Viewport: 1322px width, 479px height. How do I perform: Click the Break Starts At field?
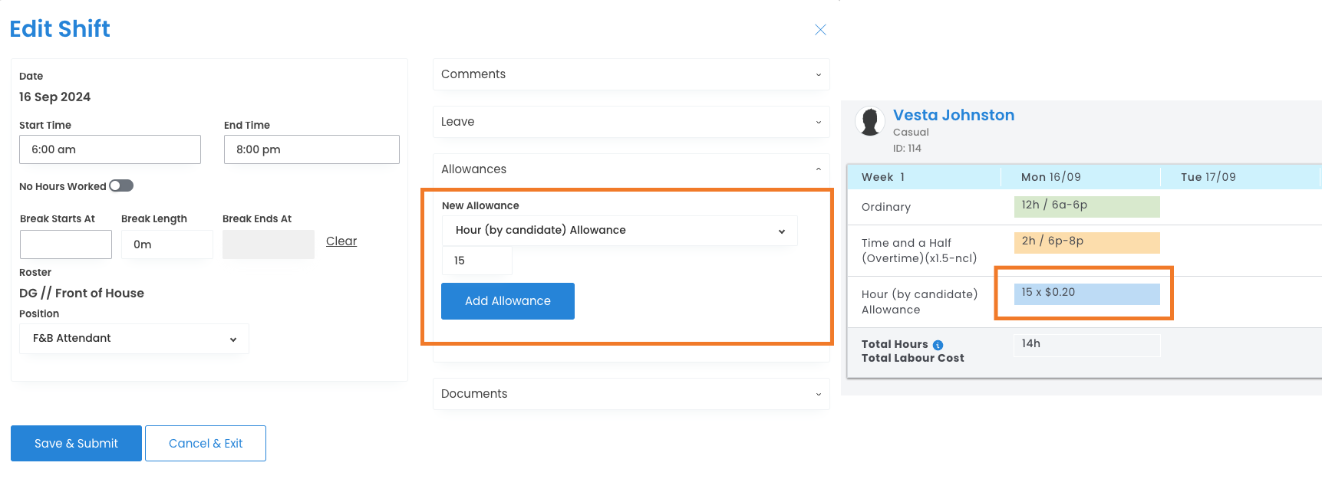coord(66,244)
